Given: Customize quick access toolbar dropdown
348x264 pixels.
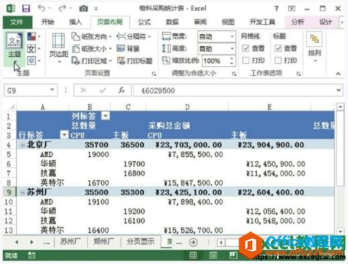Looking at the screenshot, I should 96,9.
